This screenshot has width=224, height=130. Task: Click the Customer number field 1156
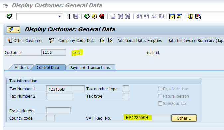coord(54,52)
